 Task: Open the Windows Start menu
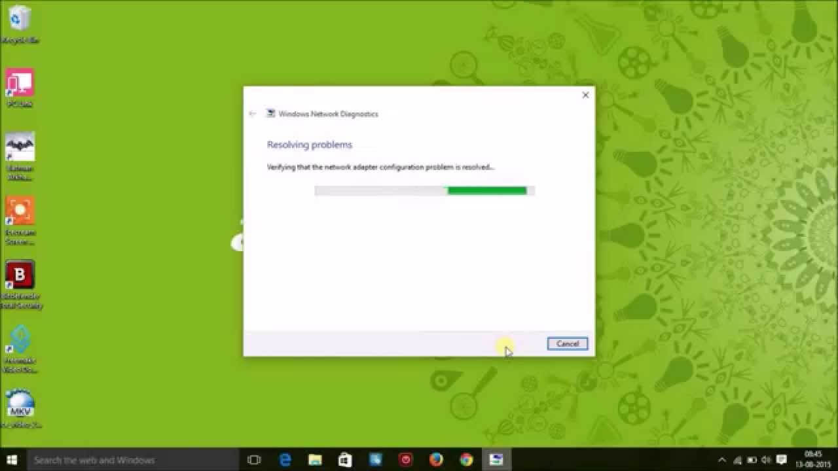point(12,460)
